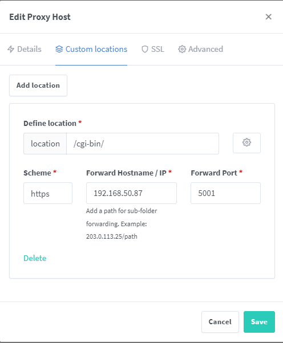Click the Define location label

coord(50,124)
